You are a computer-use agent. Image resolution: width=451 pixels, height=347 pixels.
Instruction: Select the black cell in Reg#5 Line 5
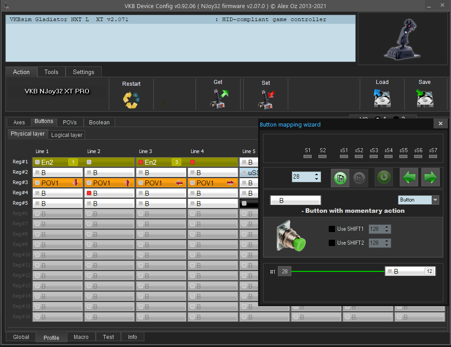249,203
